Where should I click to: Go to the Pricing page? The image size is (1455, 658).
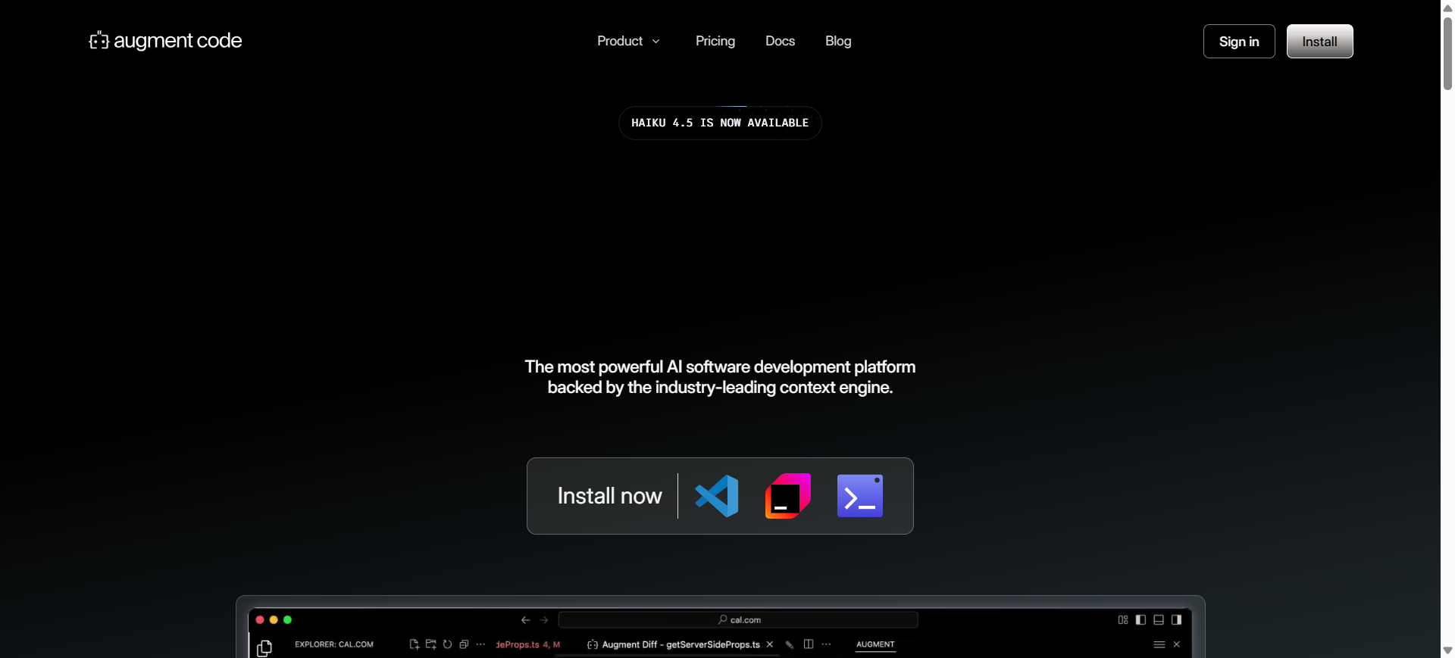click(x=715, y=41)
